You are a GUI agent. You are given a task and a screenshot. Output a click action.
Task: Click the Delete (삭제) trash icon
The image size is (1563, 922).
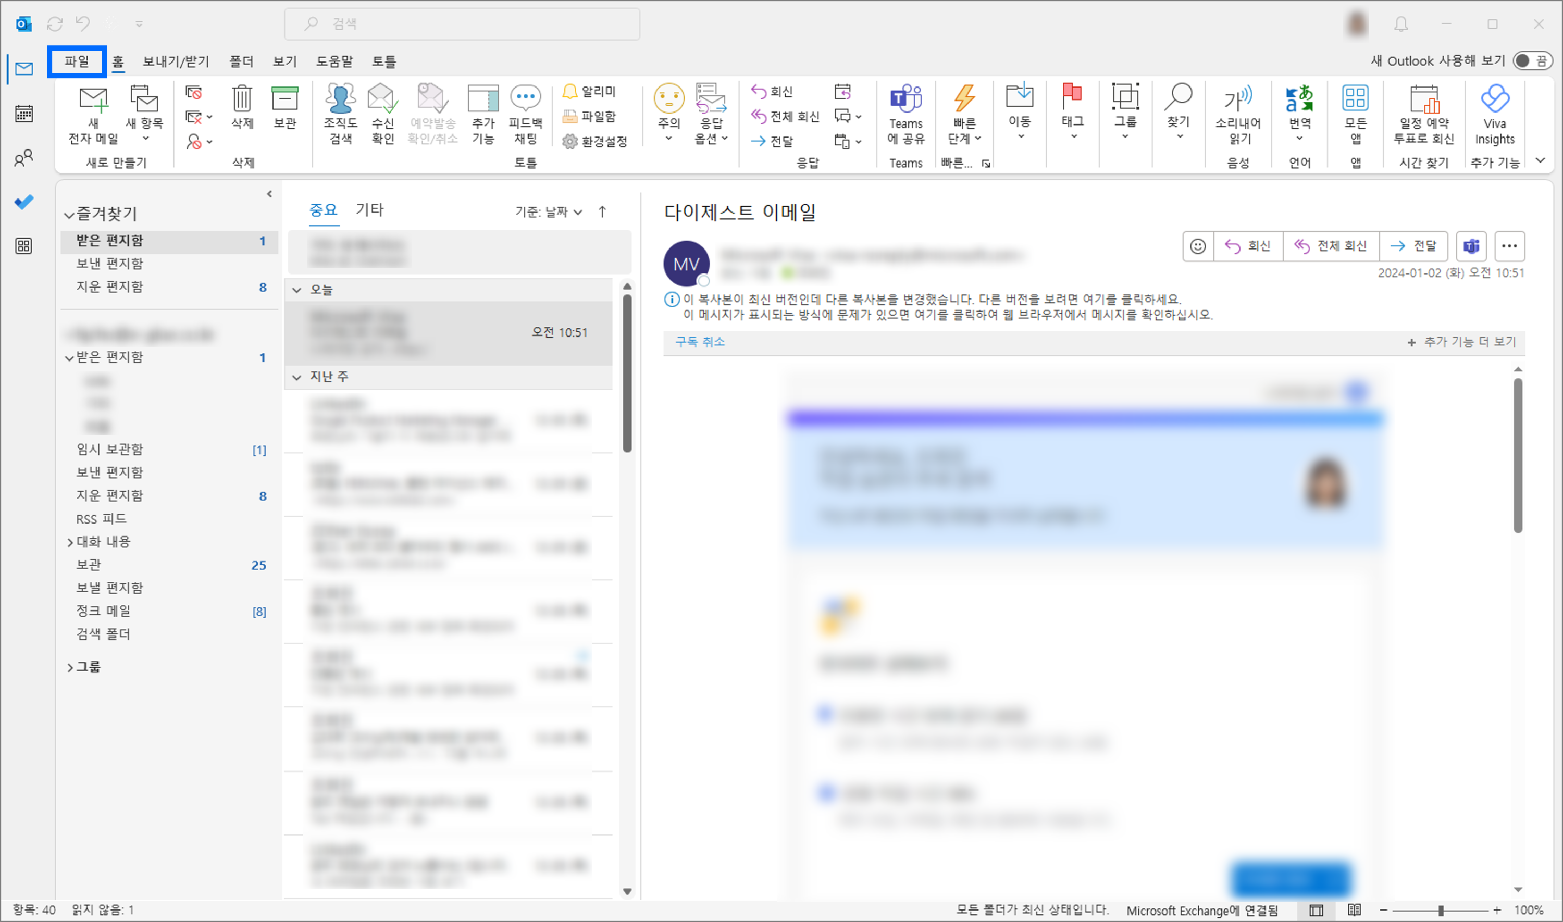[x=242, y=99]
